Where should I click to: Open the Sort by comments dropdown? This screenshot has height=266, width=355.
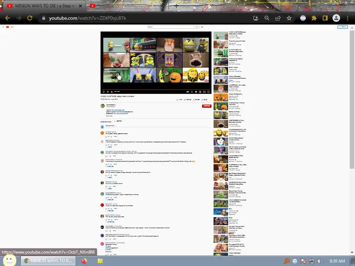tap(118, 121)
